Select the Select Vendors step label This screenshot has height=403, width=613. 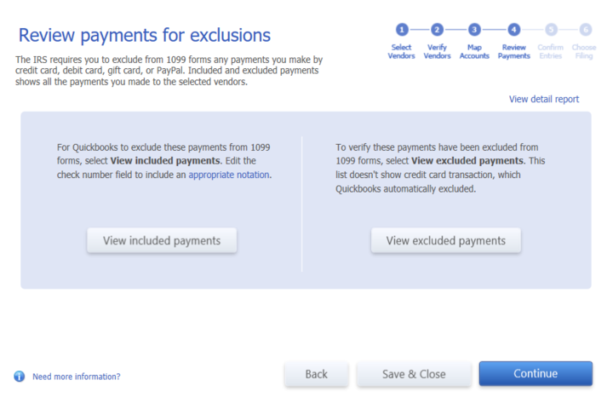click(402, 51)
